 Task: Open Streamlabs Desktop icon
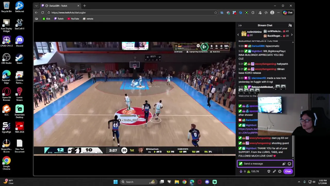point(19,112)
